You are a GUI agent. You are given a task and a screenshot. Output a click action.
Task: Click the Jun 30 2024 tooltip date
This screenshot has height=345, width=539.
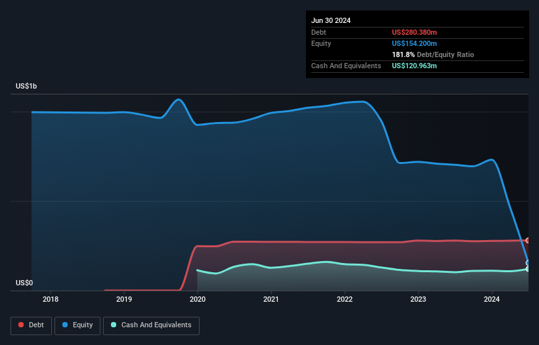331,20
